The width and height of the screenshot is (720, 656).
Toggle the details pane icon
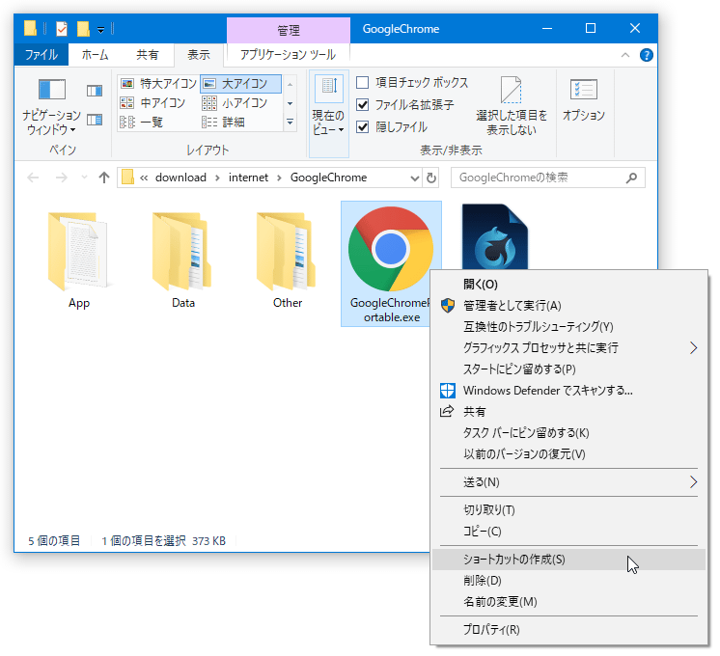pyautogui.click(x=95, y=121)
